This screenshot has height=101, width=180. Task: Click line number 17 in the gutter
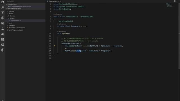pyautogui.click(x=50, y=51)
